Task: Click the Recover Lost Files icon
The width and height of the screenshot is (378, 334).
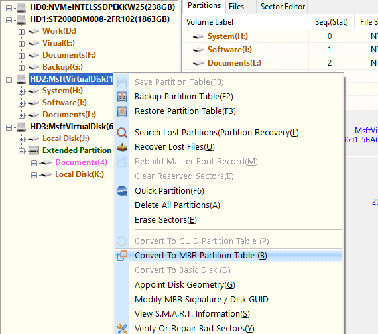Action: pos(122,147)
